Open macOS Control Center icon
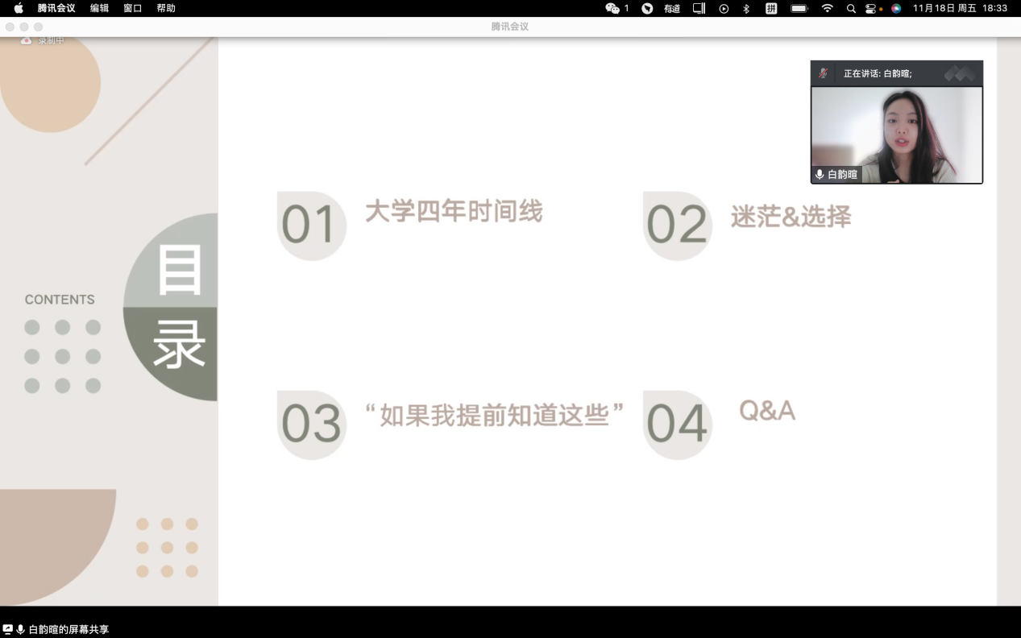1021x638 pixels. [x=871, y=8]
